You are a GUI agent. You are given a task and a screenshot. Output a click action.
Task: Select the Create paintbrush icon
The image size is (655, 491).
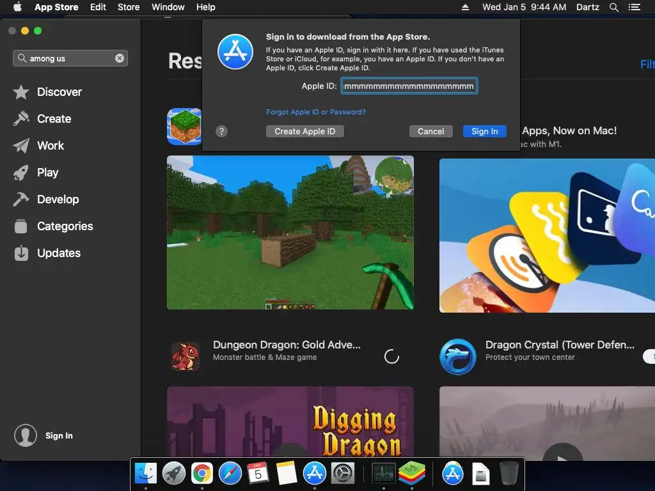(x=21, y=118)
